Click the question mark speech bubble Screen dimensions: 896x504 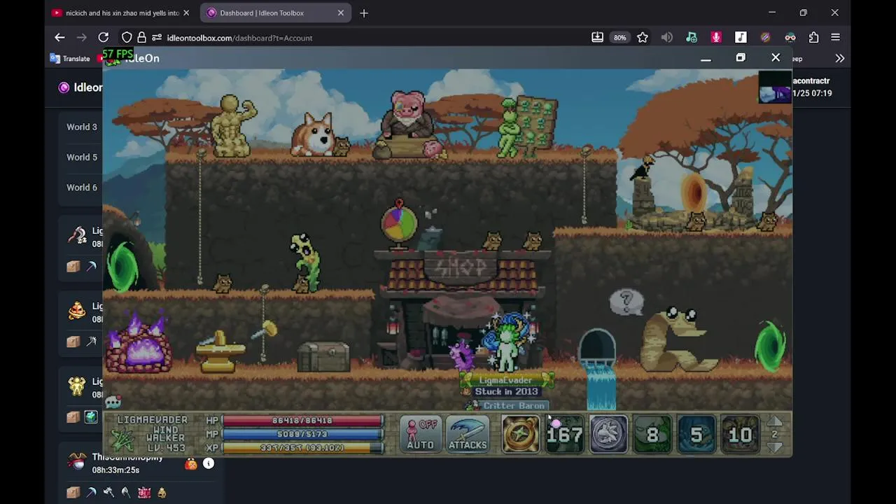(x=626, y=302)
